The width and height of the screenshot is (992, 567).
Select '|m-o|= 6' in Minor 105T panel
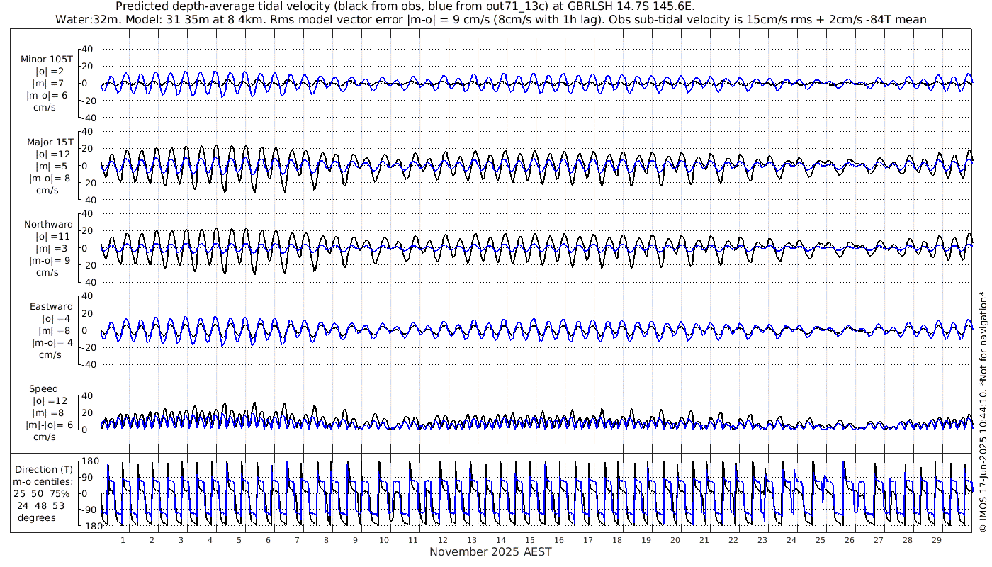pyautogui.click(x=48, y=95)
